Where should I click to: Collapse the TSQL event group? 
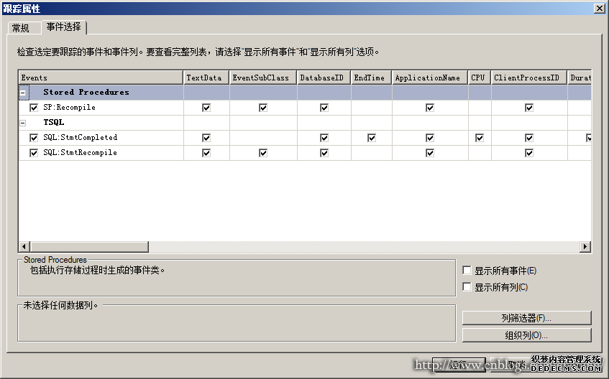[23, 123]
